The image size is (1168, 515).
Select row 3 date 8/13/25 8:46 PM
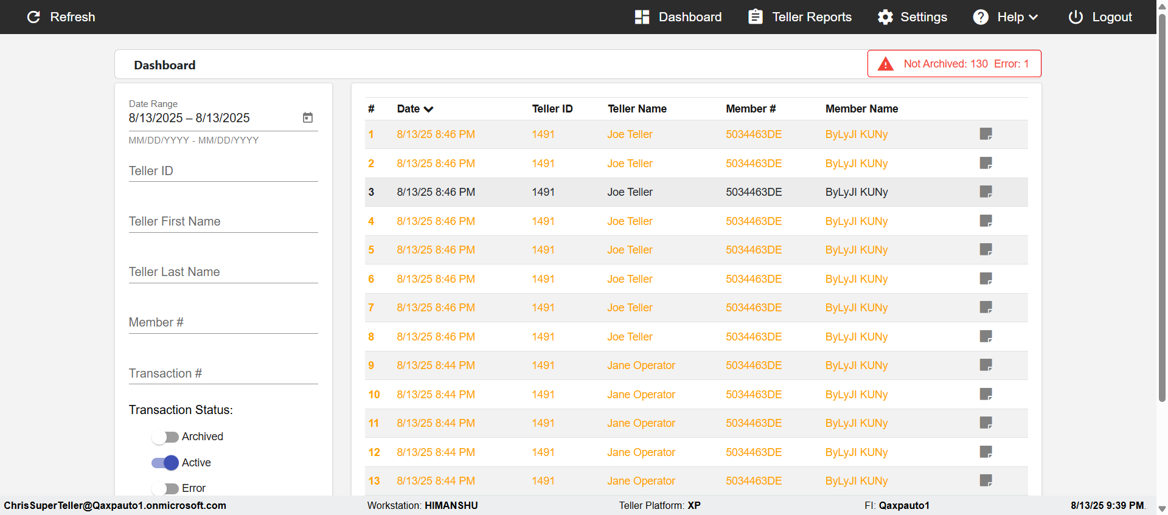click(x=436, y=192)
